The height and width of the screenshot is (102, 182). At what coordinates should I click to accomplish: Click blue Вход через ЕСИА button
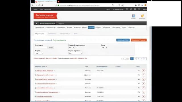tap(123, 40)
